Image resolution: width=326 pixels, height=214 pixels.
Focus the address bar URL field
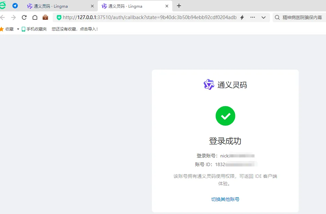[149, 17]
